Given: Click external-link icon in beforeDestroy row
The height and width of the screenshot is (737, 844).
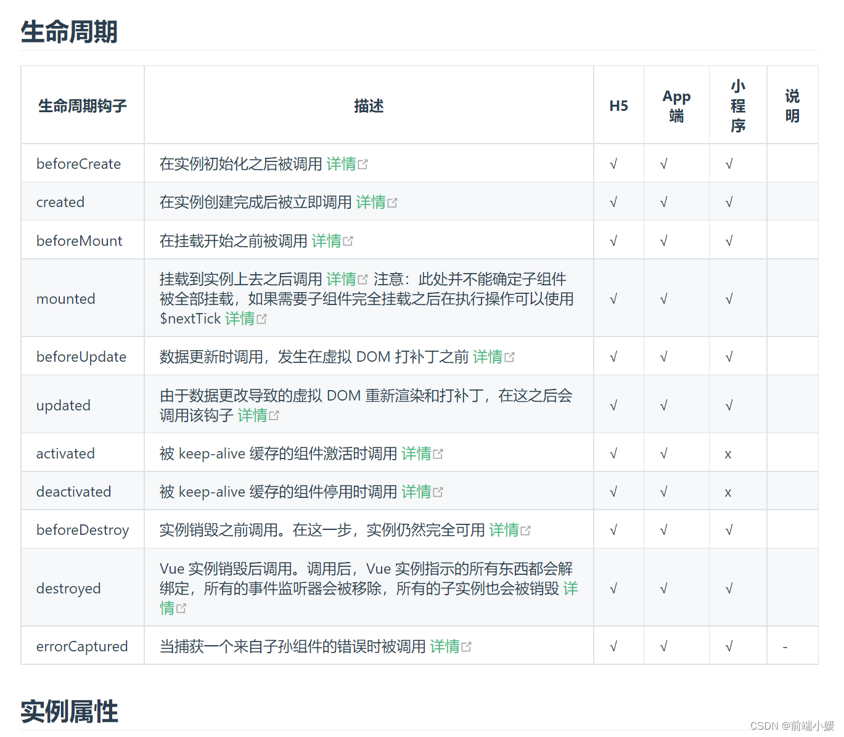Looking at the screenshot, I should click(526, 531).
